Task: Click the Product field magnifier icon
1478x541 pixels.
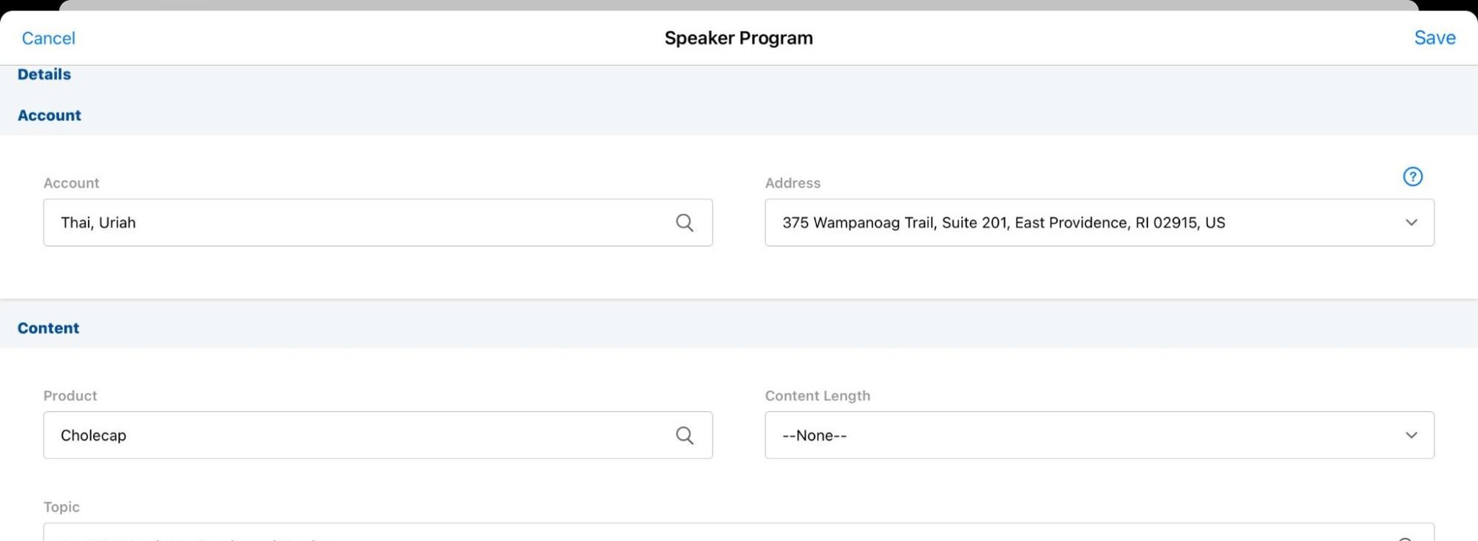Action: 684,435
